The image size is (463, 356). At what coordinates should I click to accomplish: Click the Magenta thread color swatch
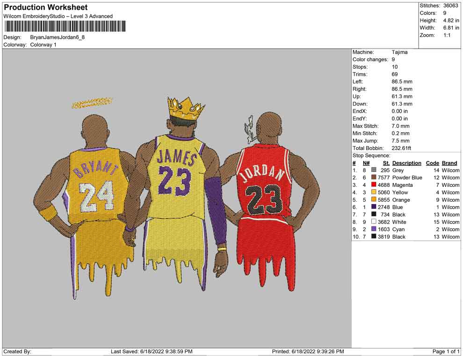374,185
